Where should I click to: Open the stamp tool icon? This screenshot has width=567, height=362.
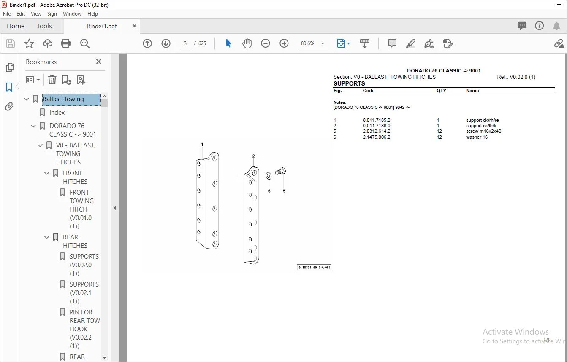point(448,43)
